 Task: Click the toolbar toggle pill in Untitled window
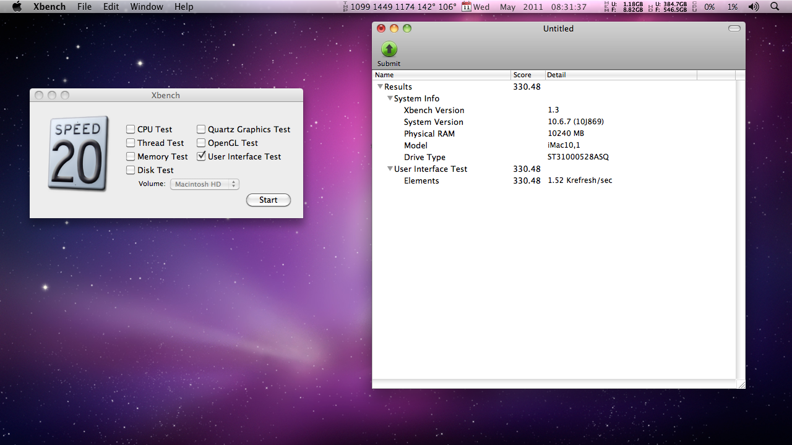pos(734,28)
